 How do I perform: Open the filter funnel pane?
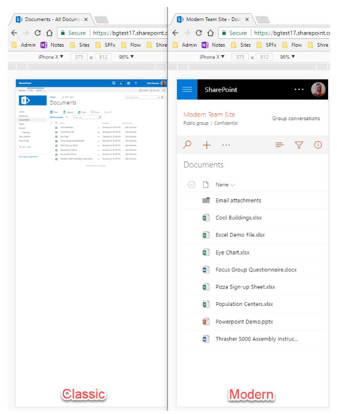pyautogui.click(x=299, y=145)
